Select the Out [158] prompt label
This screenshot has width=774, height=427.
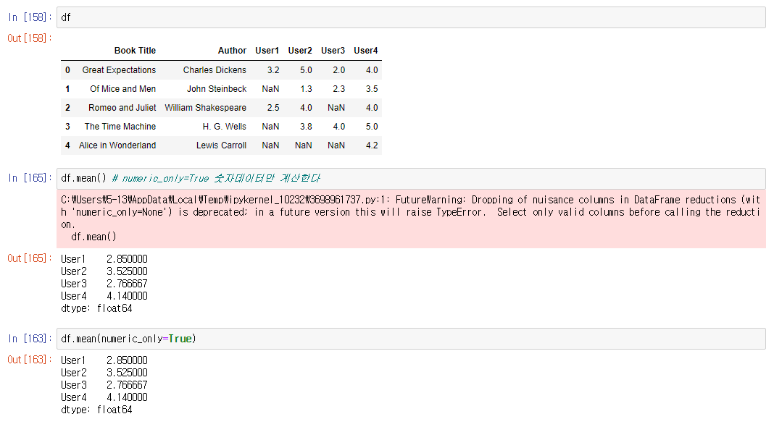30,38
